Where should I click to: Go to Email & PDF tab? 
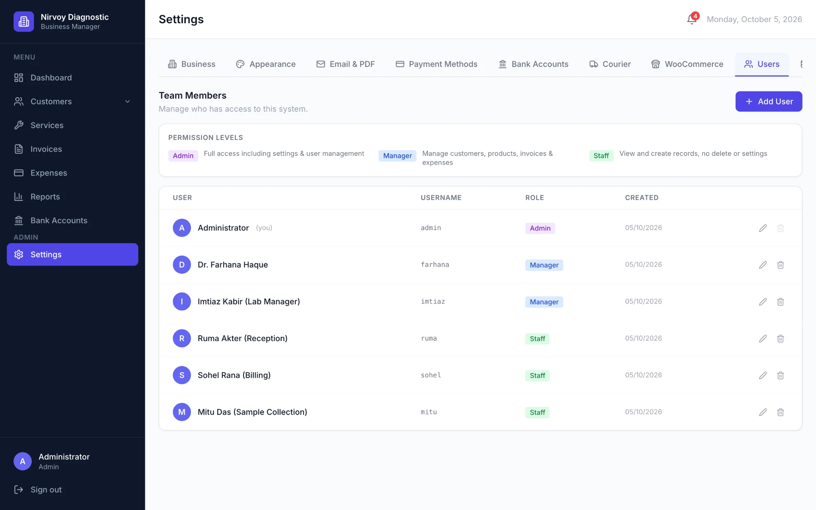point(346,64)
